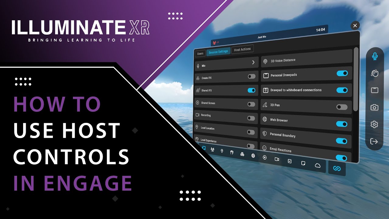
Task: Enable the Create IFX toggle
Action: tap(252, 76)
